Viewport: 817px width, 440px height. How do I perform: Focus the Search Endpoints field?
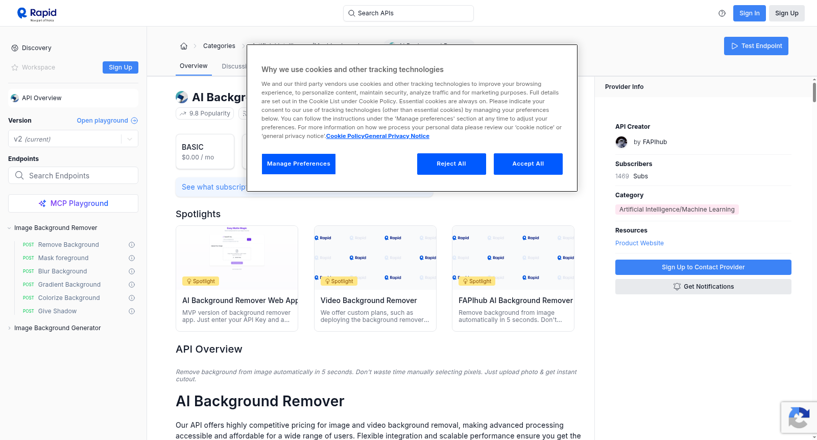tap(73, 175)
